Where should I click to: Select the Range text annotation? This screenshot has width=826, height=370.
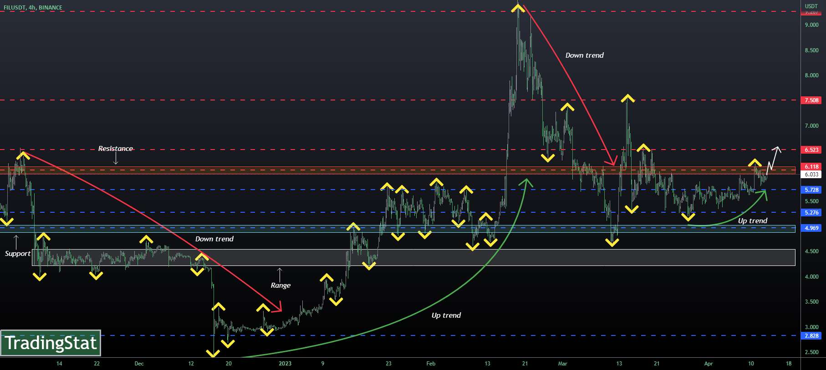click(280, 285)
